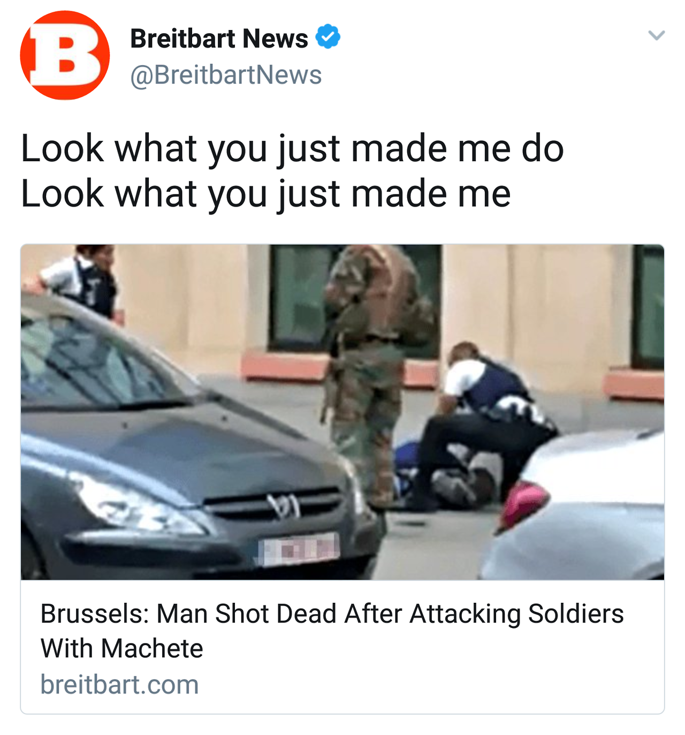Select the second tweet line 'Look what you just made me'
This screenshot has width=685, height=735.
266,194
